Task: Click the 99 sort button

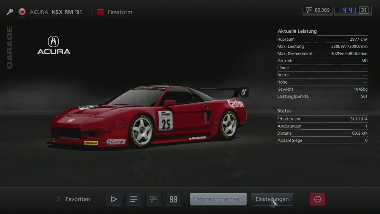Action: (x=173, y=199)
